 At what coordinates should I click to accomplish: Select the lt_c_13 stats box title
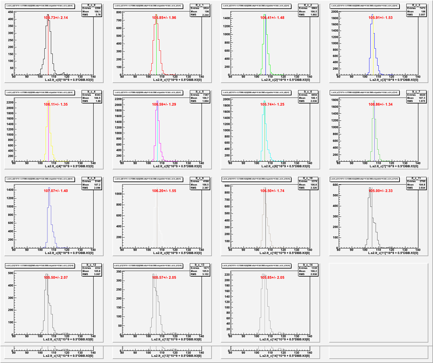[x=200, y=265]
